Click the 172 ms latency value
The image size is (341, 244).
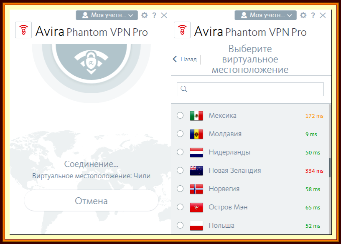[314, 116]
